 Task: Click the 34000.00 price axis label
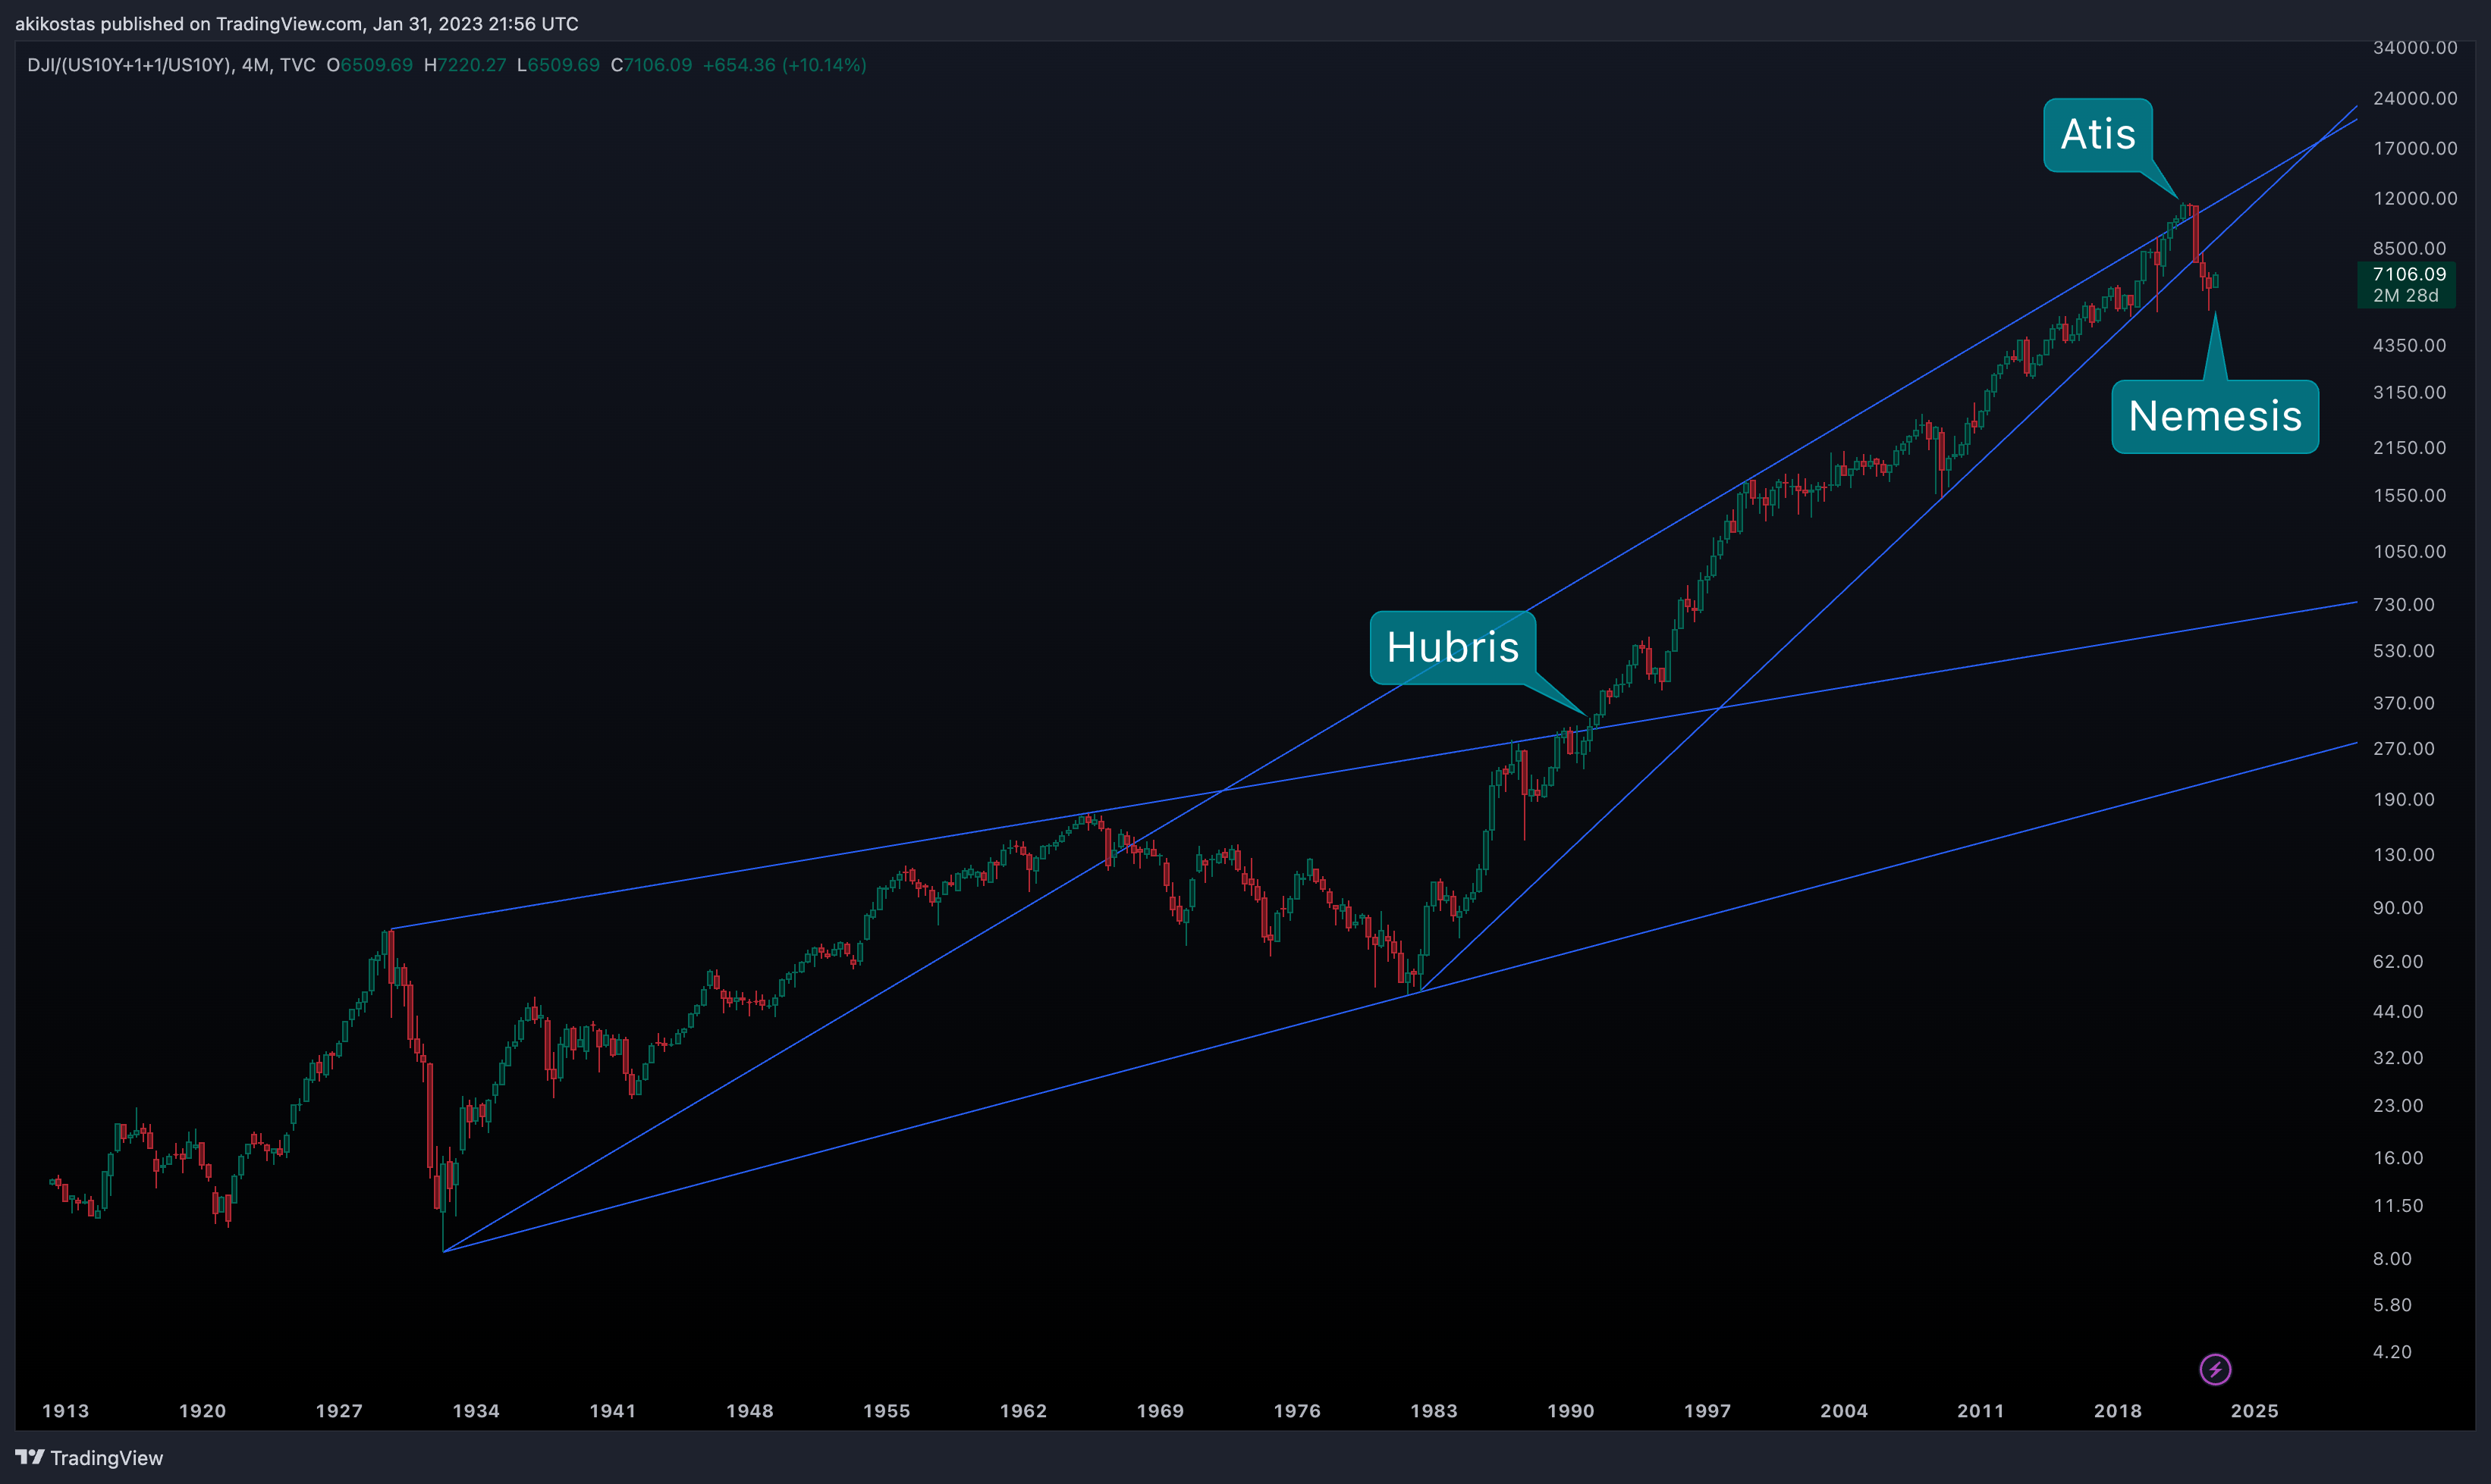(2415, 48)
